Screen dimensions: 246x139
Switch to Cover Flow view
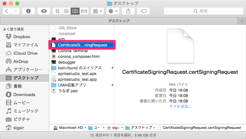click(x=84, y=11)
